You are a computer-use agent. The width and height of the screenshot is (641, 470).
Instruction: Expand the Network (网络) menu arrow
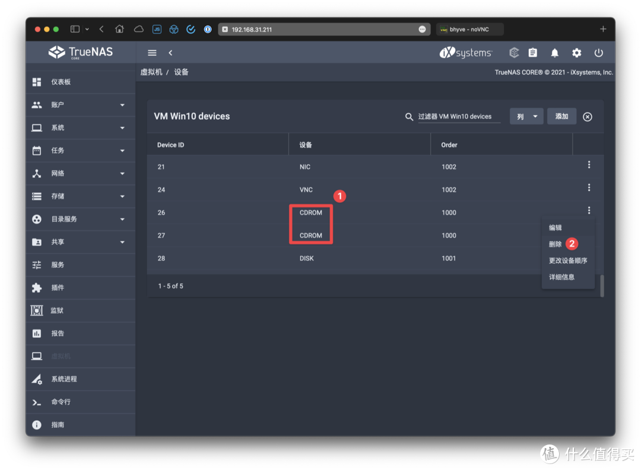point(122,174)
